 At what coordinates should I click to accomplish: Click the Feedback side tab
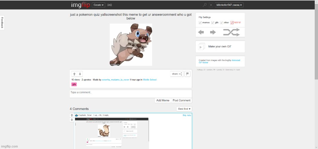[2, 23]
